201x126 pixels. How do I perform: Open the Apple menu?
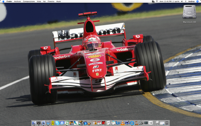pos(3,1)
